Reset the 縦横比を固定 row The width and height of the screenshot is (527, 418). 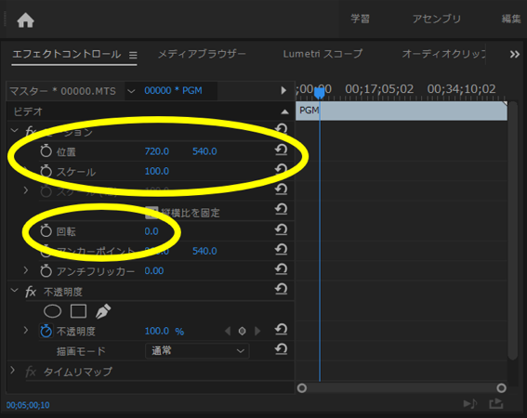tap(282, 210)
